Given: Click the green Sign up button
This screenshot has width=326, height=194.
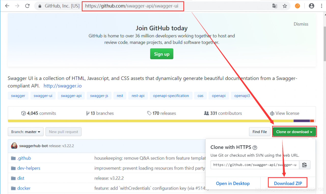Looking at the screenshot, I should [162, 54].
